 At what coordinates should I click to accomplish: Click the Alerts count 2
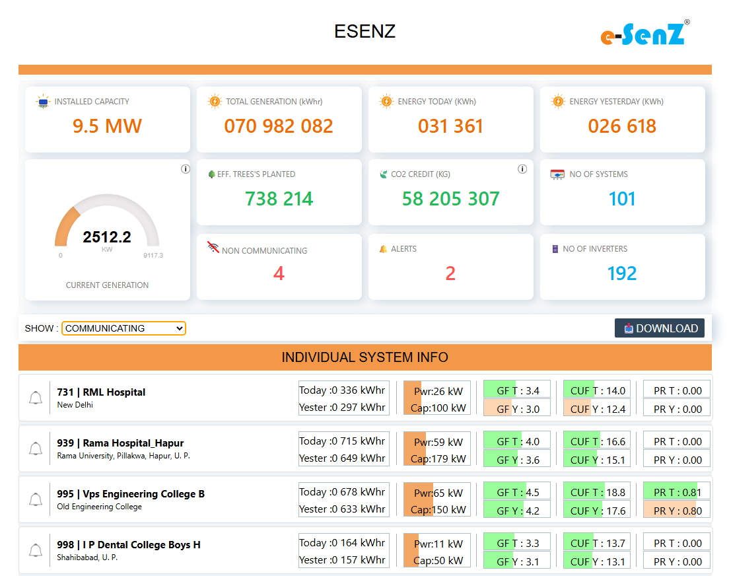pos(450,273)
